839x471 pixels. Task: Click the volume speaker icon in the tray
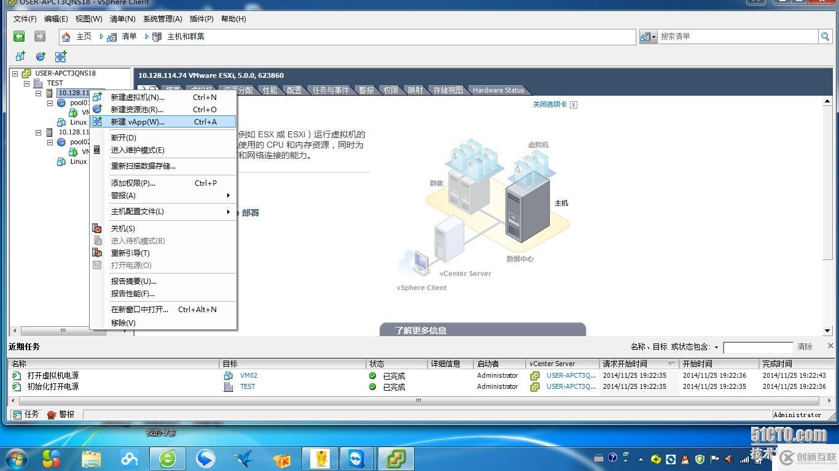tap(728, 459)
